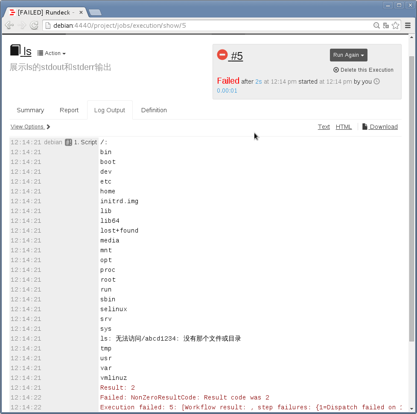Click the translate page icon
Viewport: 417px width, 414px height.
386,26
